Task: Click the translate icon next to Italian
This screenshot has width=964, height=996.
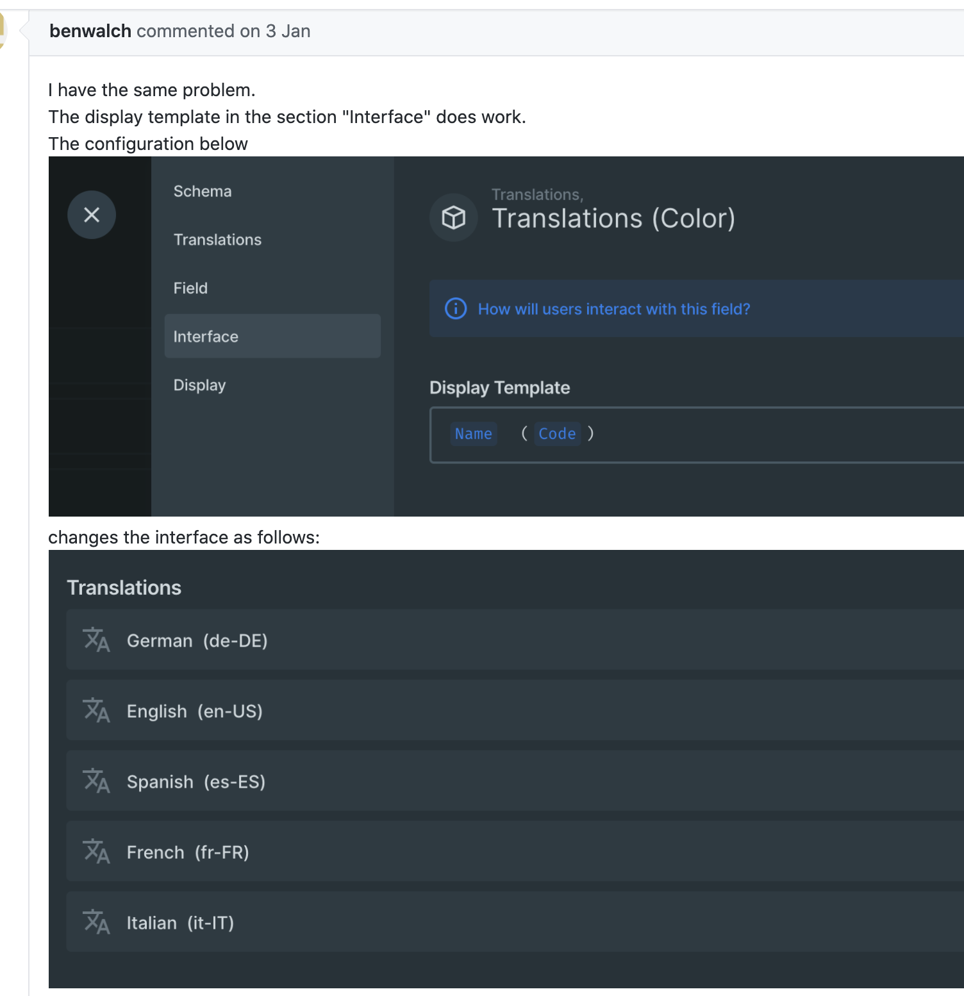Action: [x=96, y=922]
